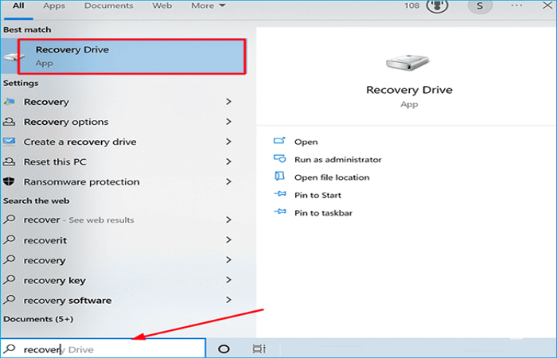
Task: Open the Recovery Drive app best match
Action: pos(123,56)
